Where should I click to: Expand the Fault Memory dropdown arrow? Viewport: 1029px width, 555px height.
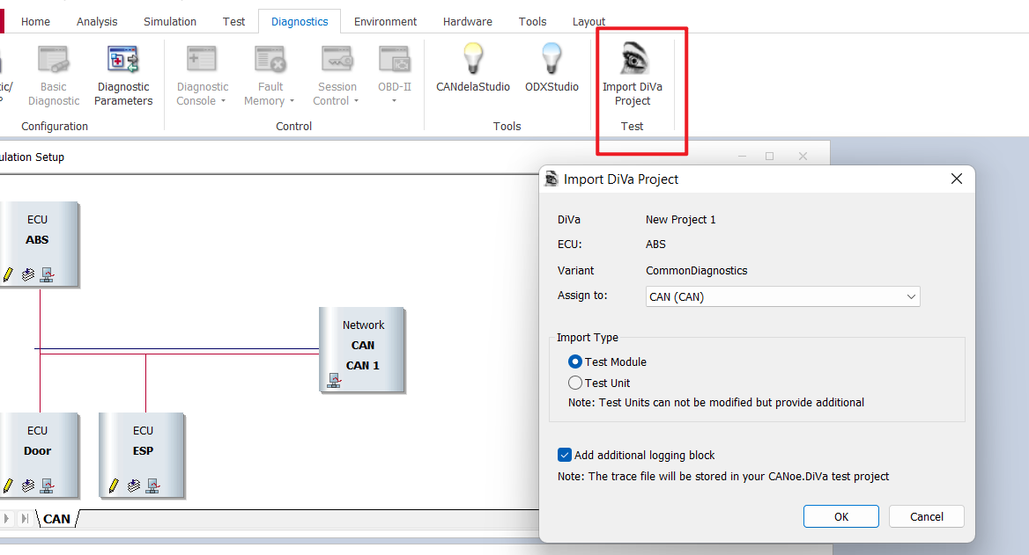coord(292,101)
